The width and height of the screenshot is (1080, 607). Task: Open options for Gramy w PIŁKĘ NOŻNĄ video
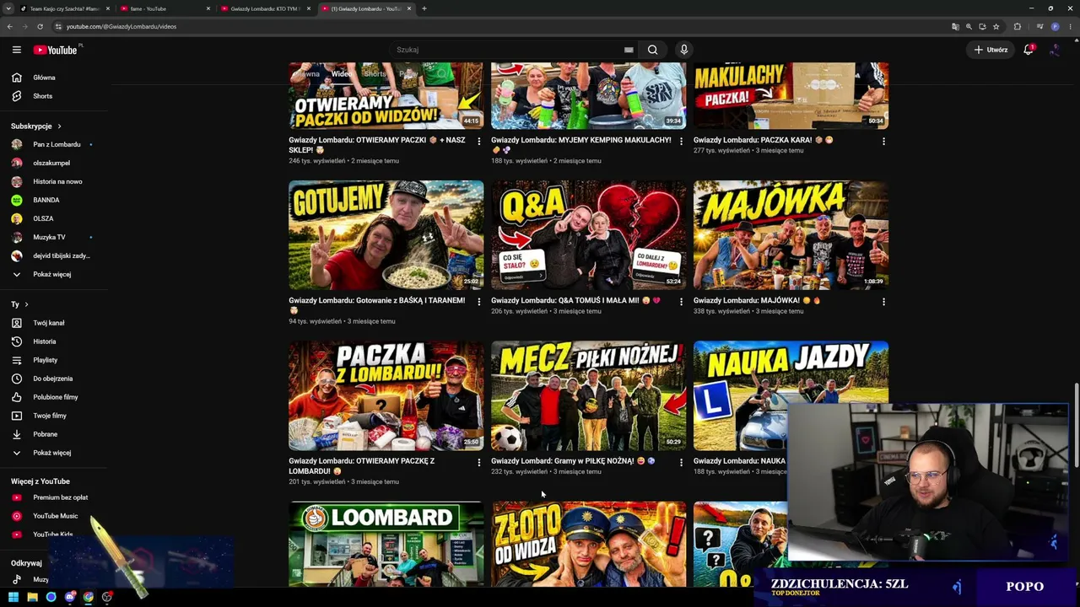pyautogui.click(x=681, y=462)
